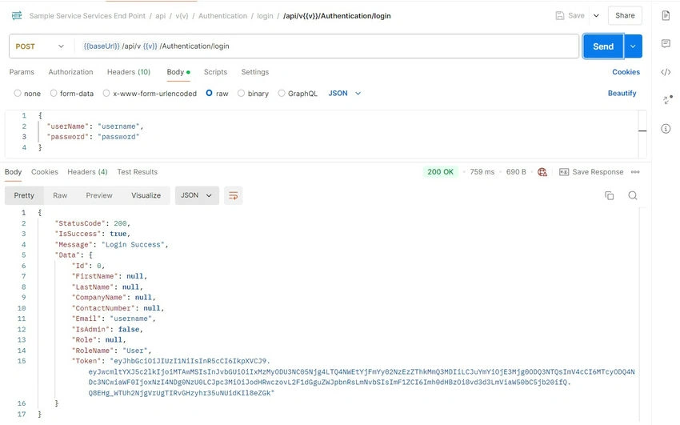Click the request URL input field
Image resolution: width=680 pixels, height=425 pixels.
pos(327,46)
